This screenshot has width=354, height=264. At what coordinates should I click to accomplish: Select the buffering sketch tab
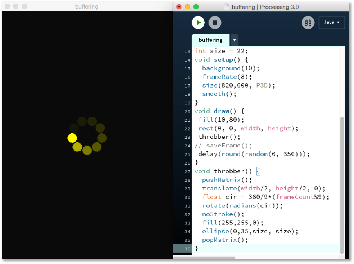tap(210, 40)
